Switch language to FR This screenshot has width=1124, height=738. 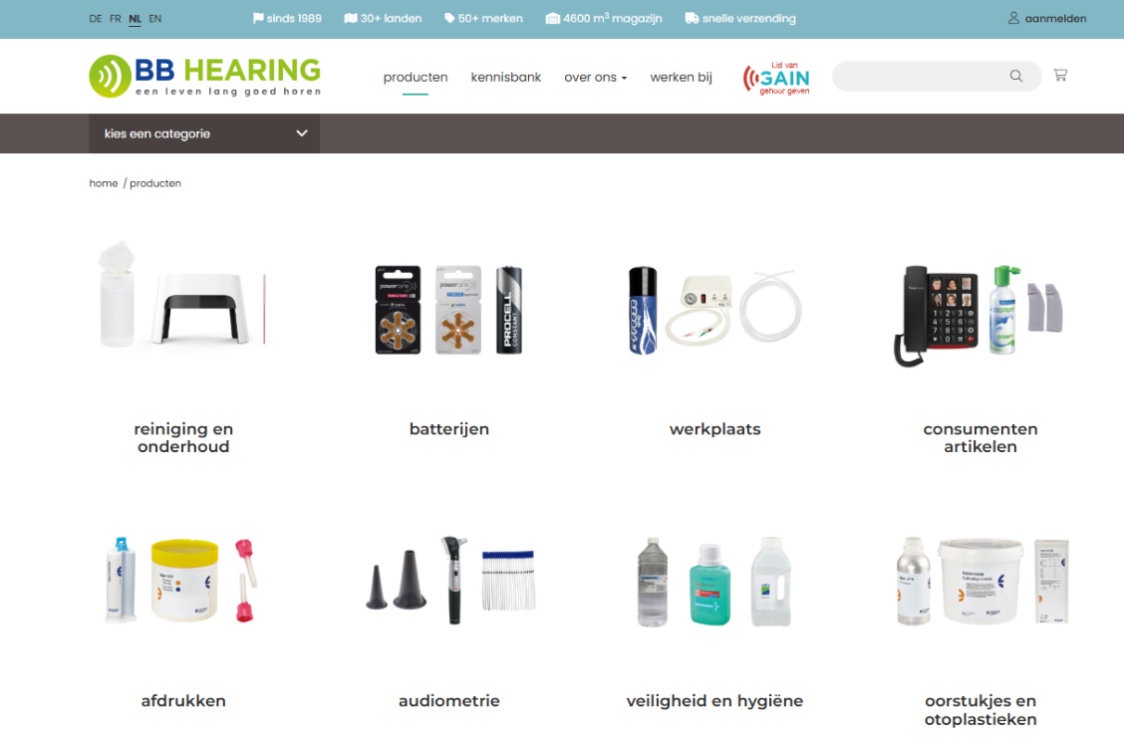[x=116, y=19]
